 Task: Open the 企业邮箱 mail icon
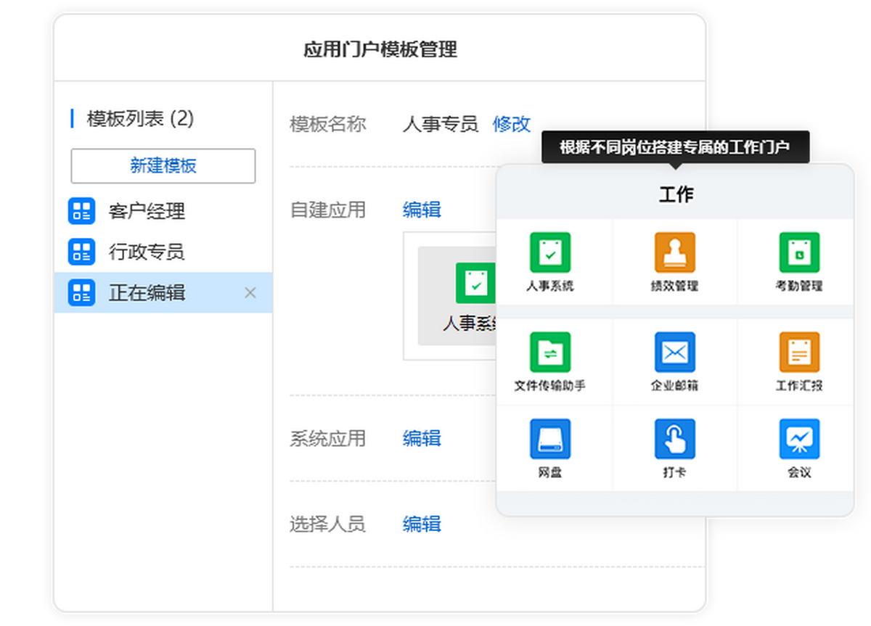click(x=675, y=353)
